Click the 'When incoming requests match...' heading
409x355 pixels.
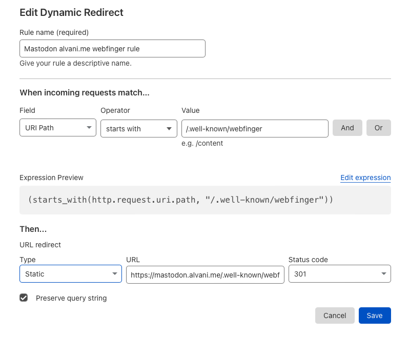click(x=85, y=93)
